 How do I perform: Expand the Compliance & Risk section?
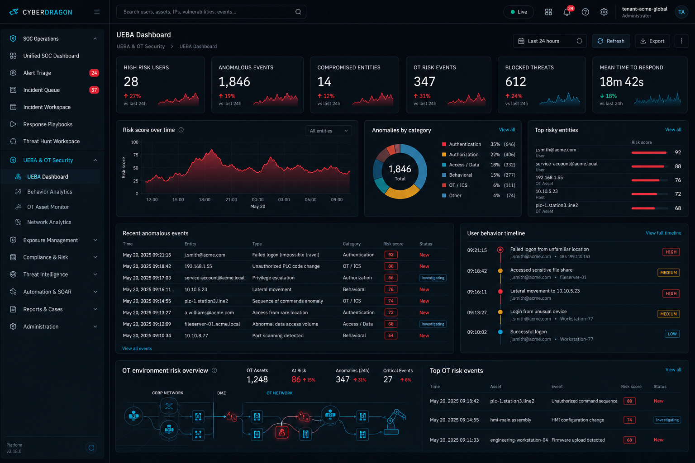point(95,258)
